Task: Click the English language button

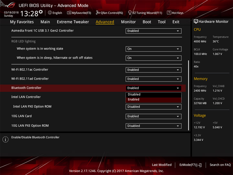Action: [x=55, y=13]
